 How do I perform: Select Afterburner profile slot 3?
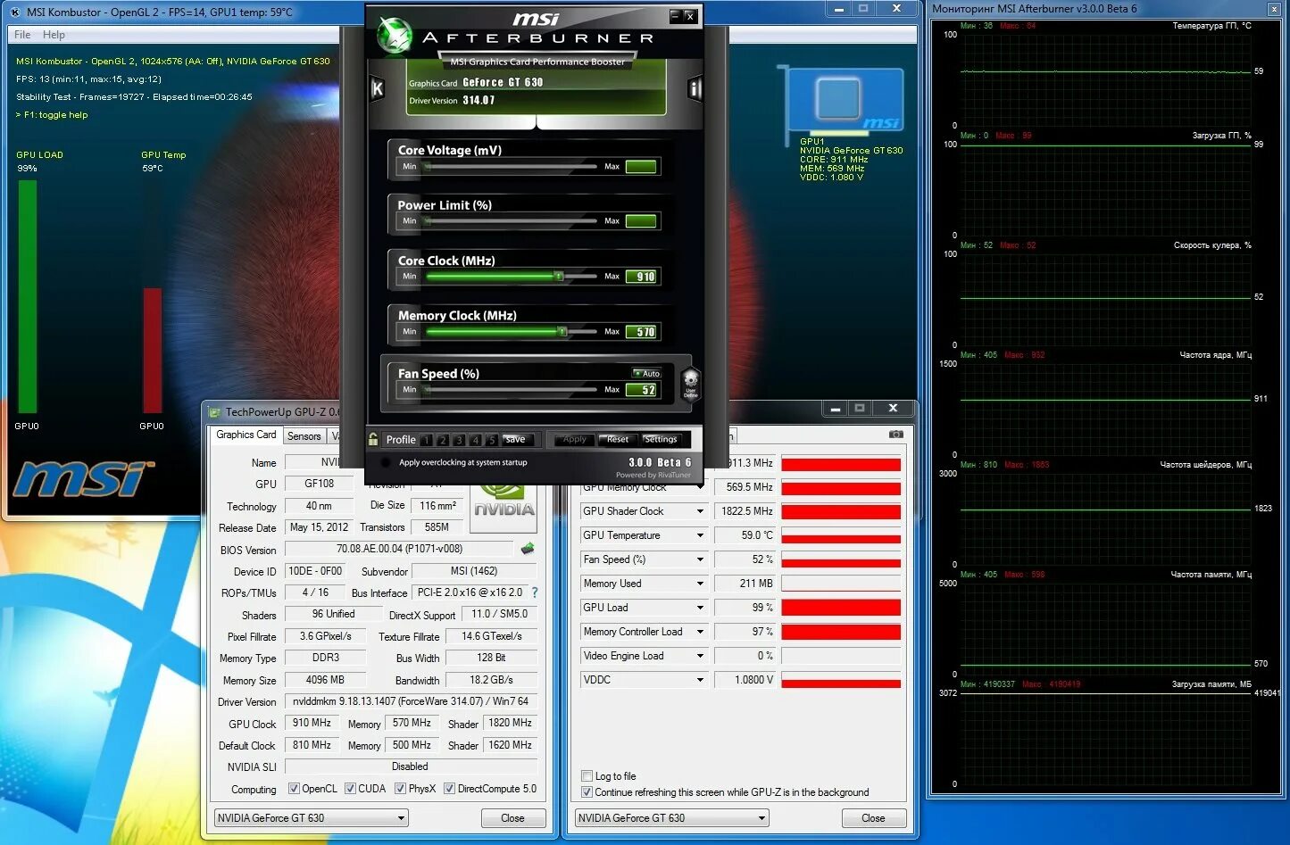459,440
